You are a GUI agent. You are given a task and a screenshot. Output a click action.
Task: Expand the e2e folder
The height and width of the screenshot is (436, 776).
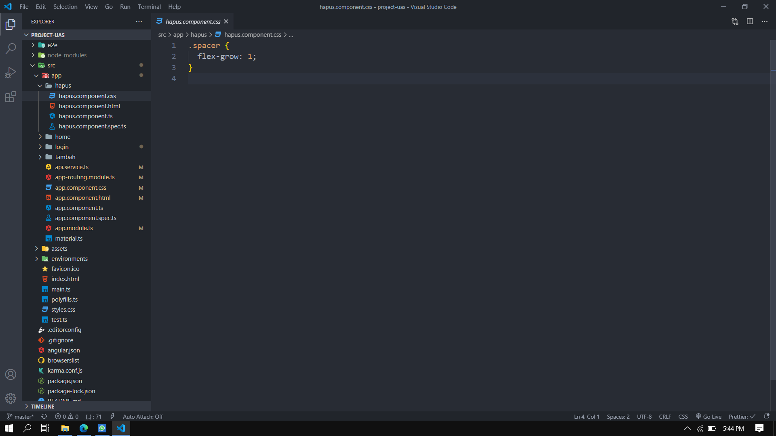pos(53,45)
